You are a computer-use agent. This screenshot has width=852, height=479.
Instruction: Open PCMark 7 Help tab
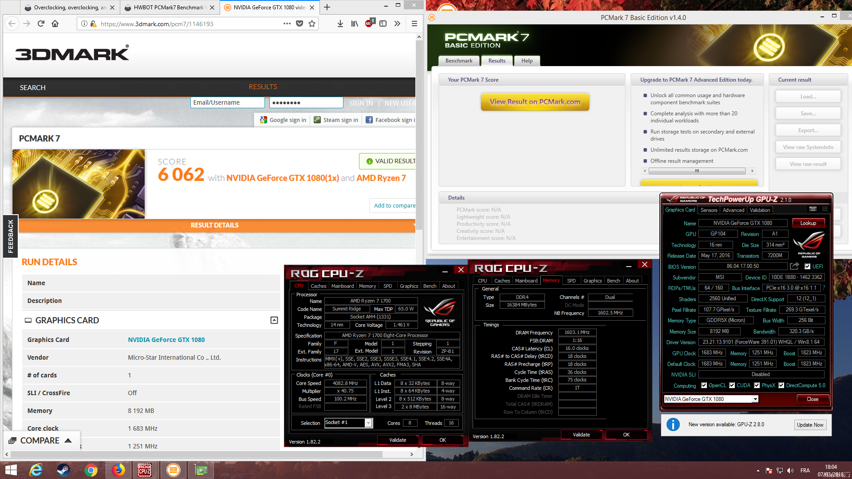(527, 61)
